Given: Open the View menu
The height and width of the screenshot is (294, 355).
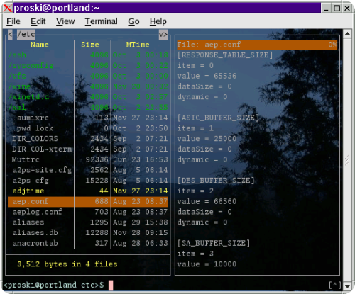Looking at the screenshot, I should coord(65,21).
